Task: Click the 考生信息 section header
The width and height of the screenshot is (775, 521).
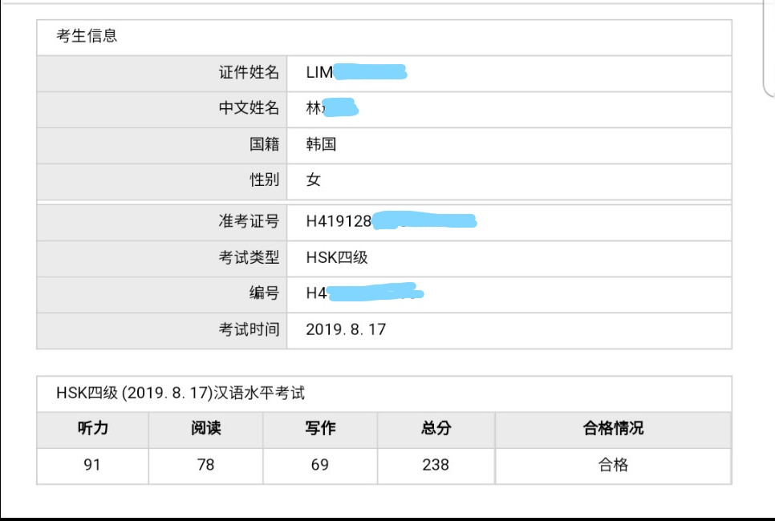Action: (87, 36)
